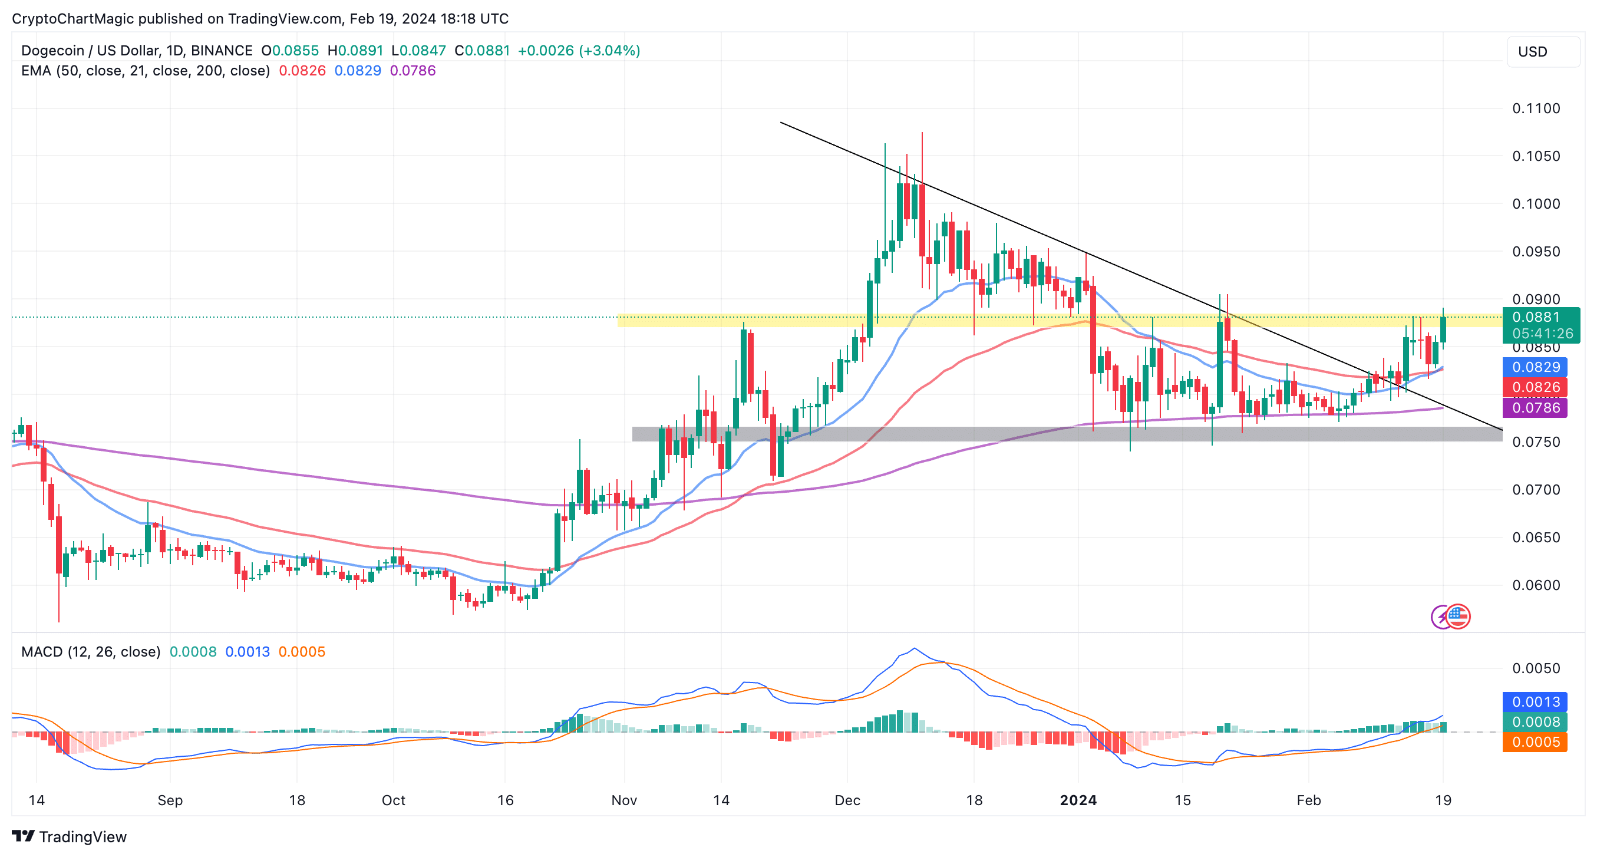Click the Nov label on the time axis
The width and height of the screenshot is (1597, 857).
623,800
